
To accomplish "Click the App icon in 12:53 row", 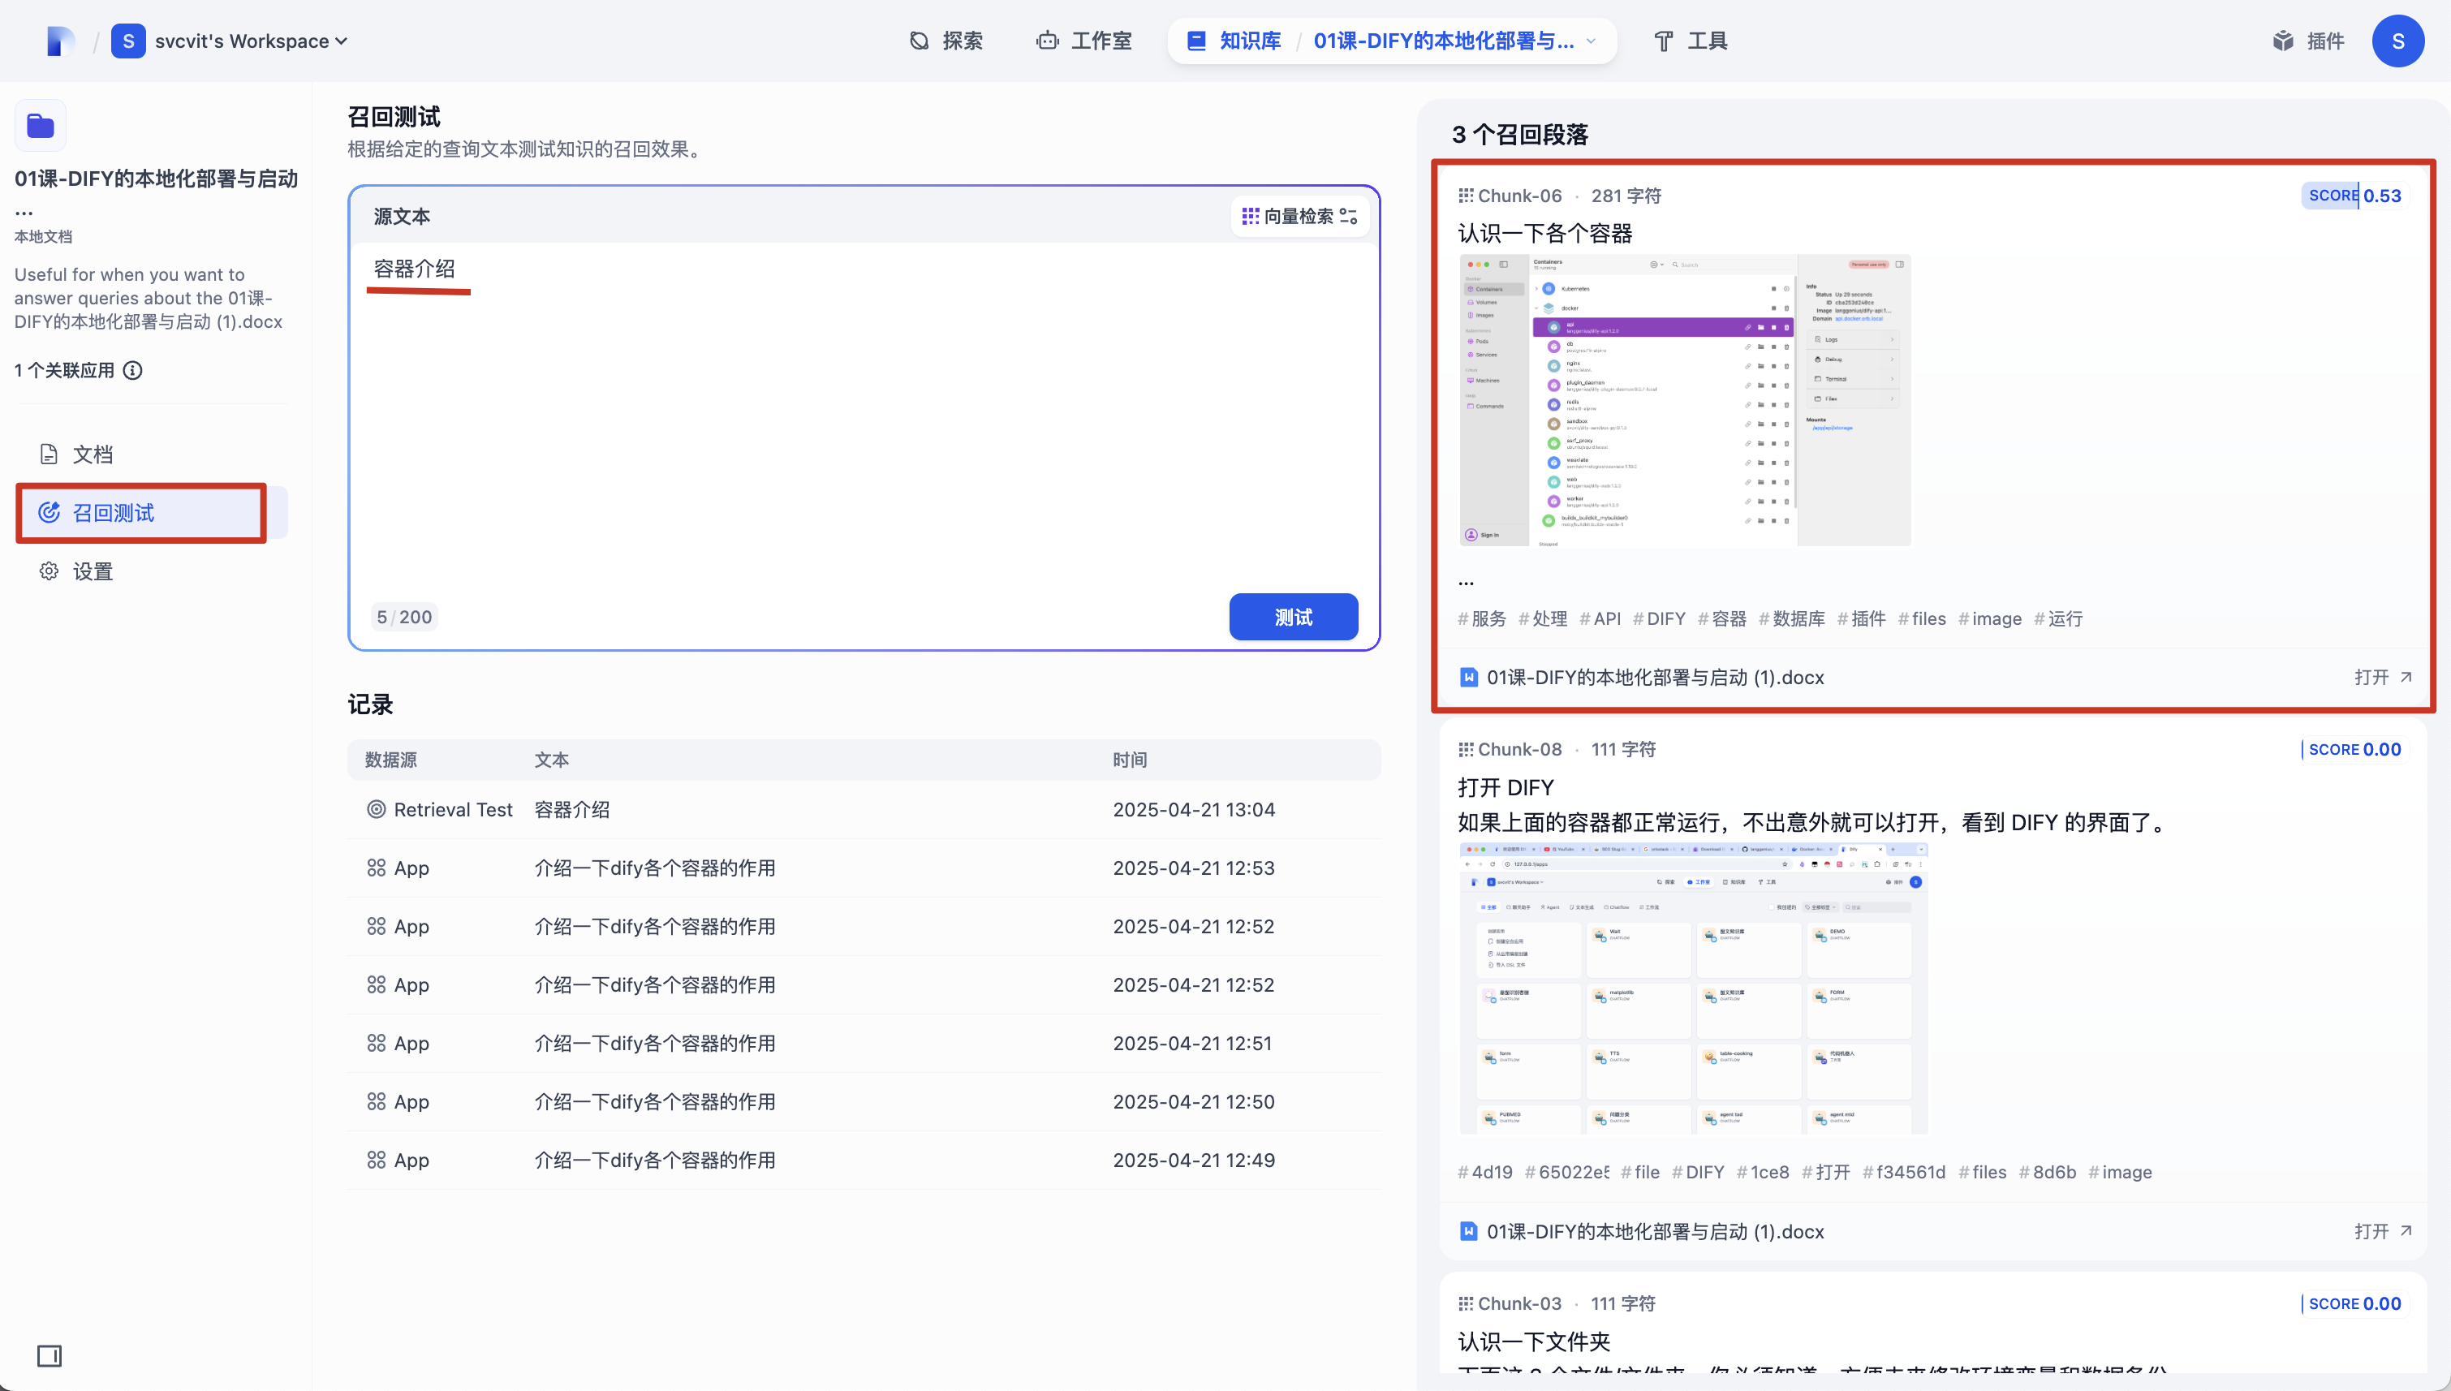I will click(x=377, y=868).
